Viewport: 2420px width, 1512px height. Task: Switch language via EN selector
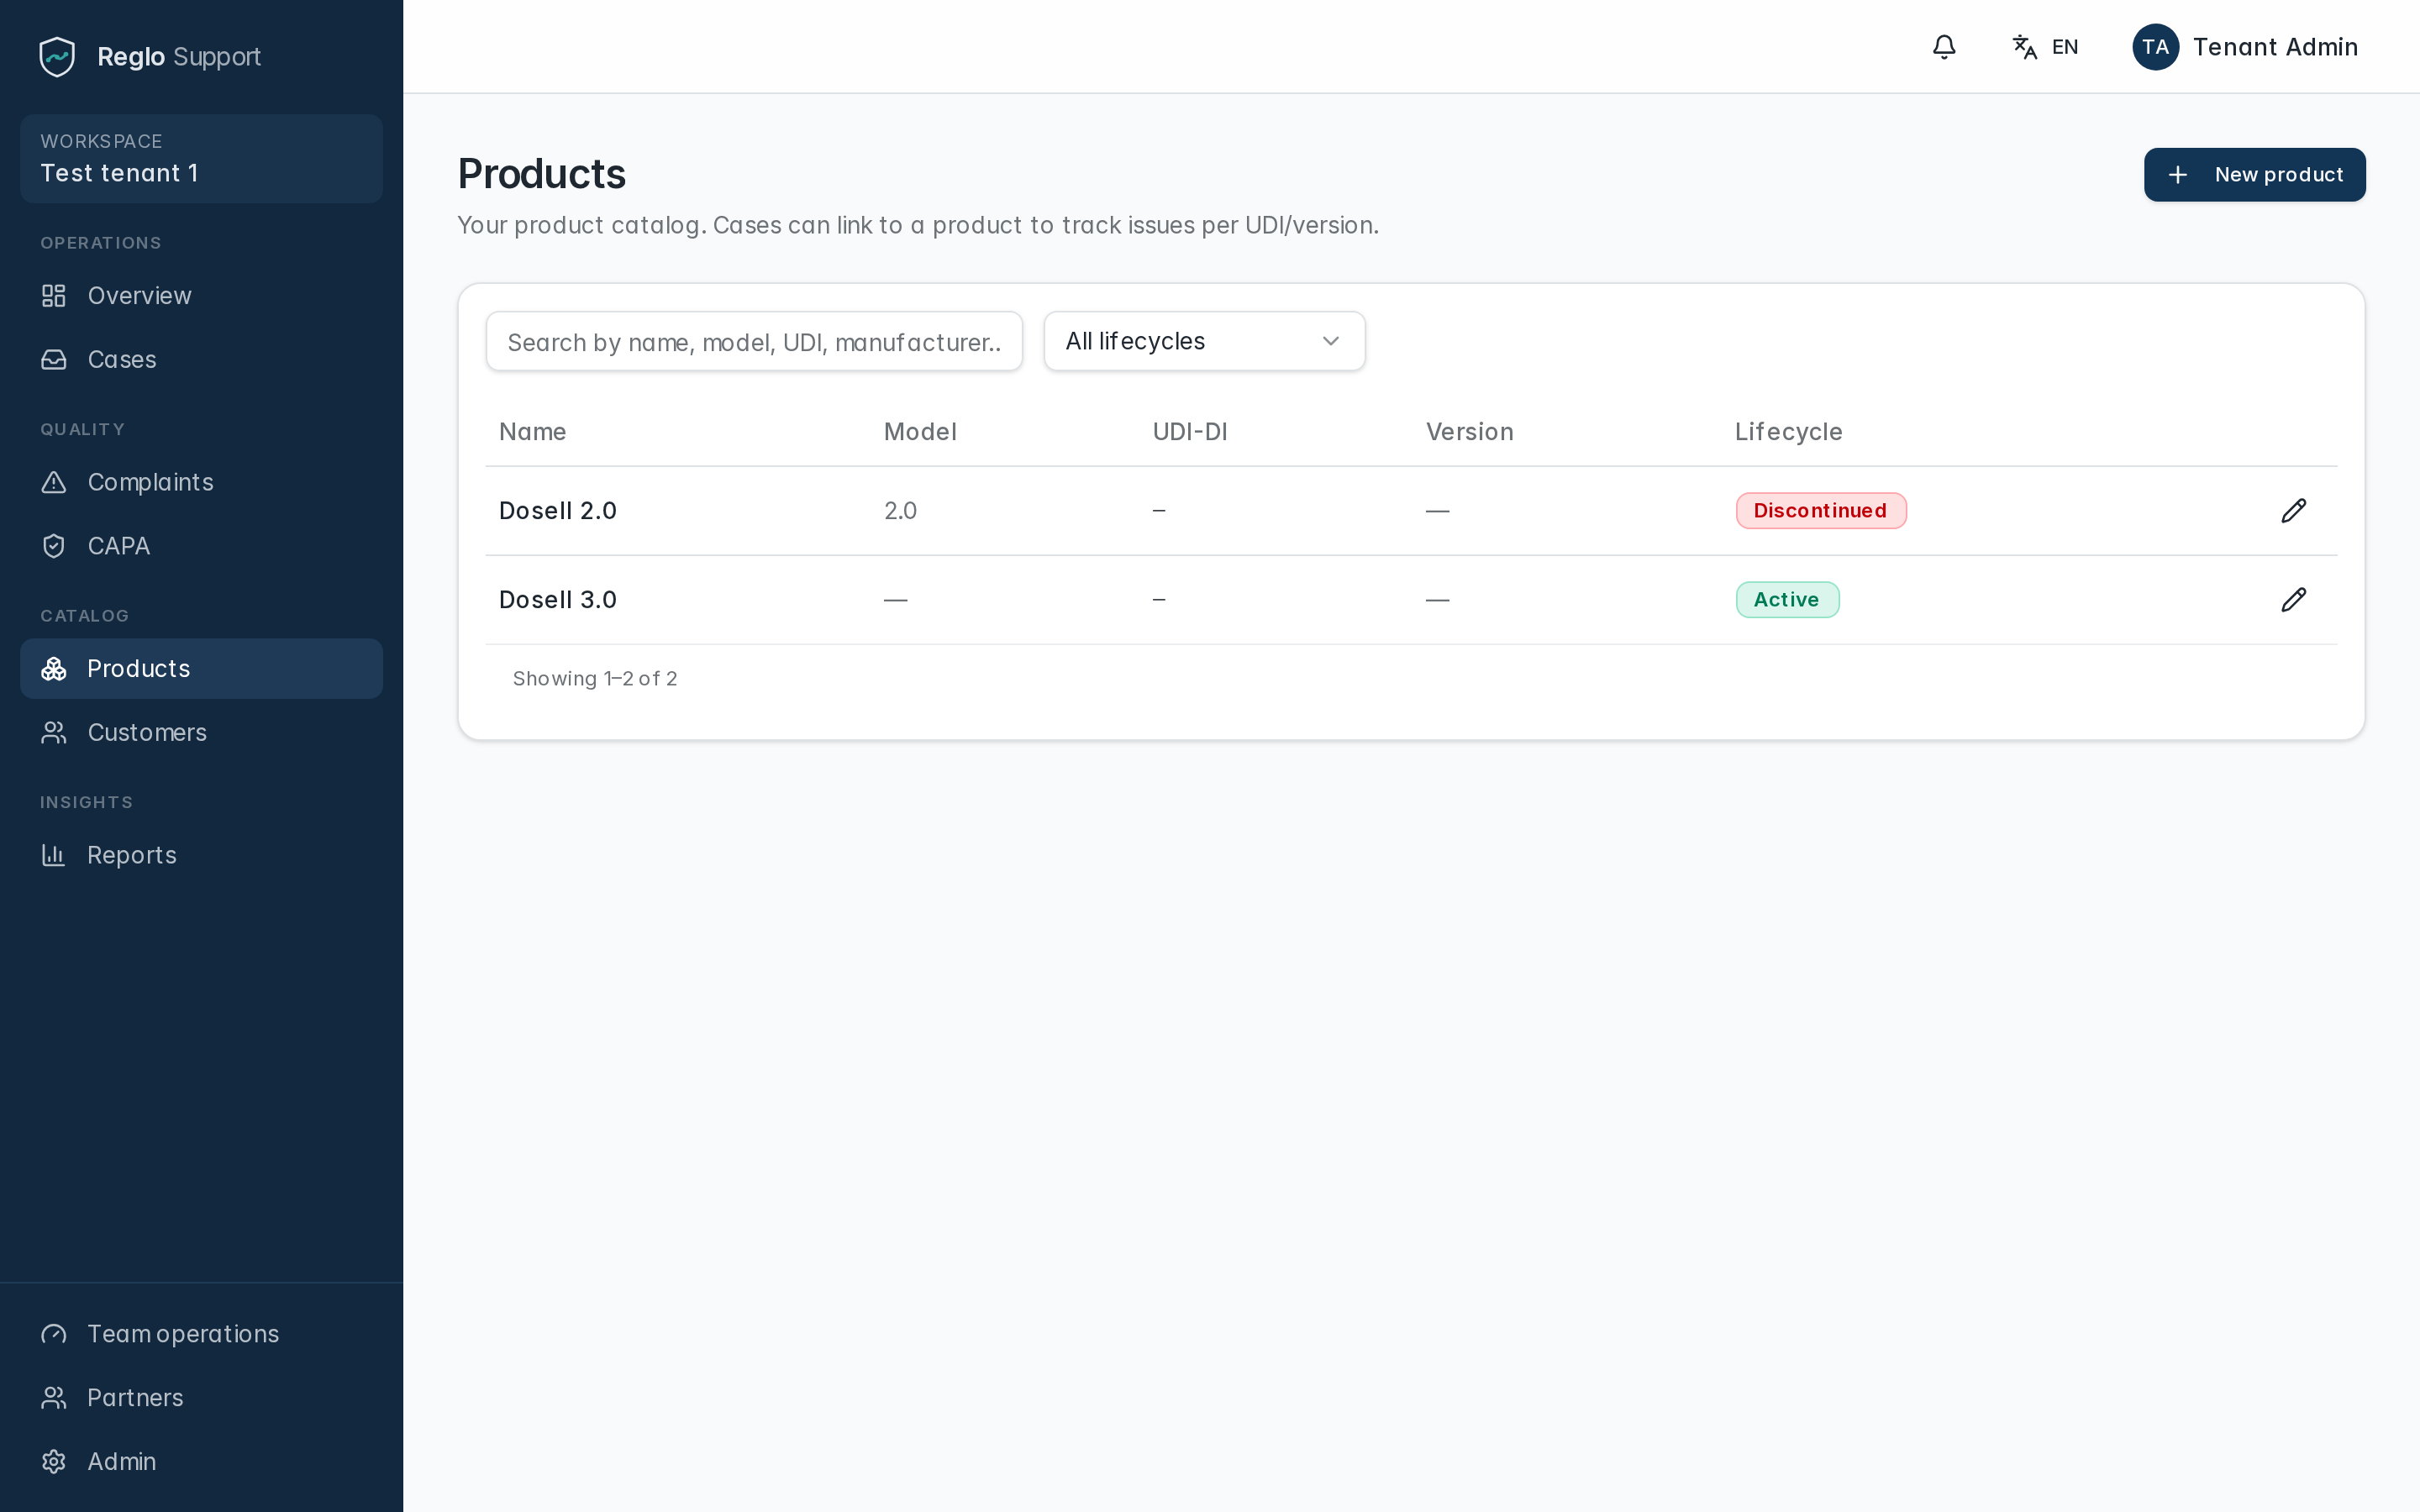[2045, 47]
